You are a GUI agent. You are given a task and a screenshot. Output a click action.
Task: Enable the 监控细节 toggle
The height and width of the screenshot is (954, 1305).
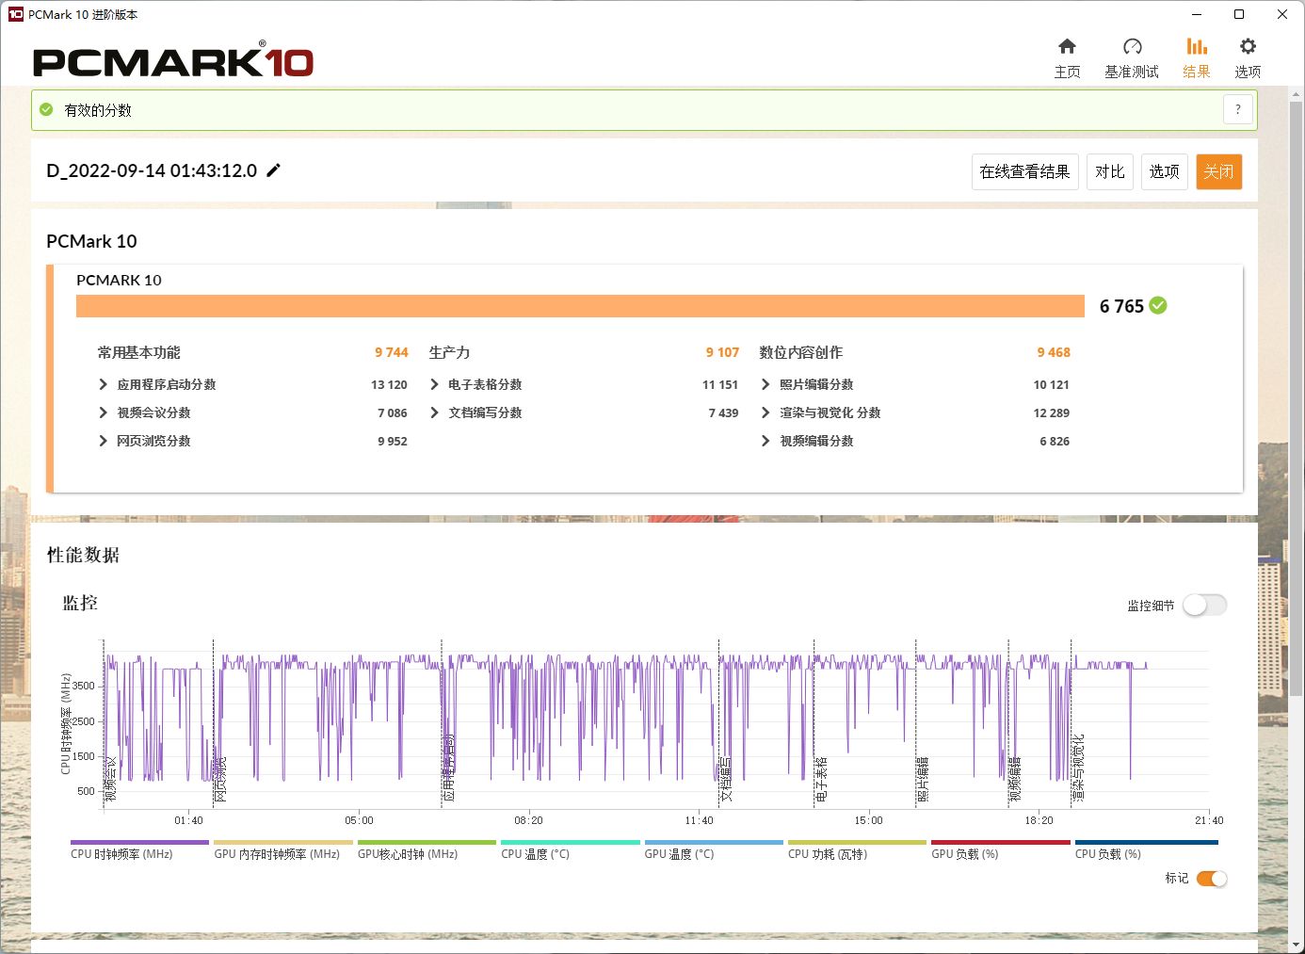(1204, 606)
